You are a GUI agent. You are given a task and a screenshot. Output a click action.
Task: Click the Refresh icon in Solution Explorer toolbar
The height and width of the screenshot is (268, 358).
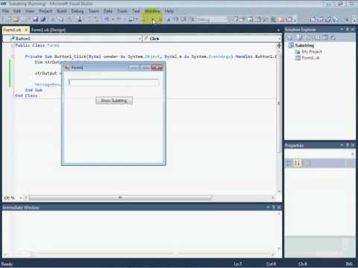[308, 37]
